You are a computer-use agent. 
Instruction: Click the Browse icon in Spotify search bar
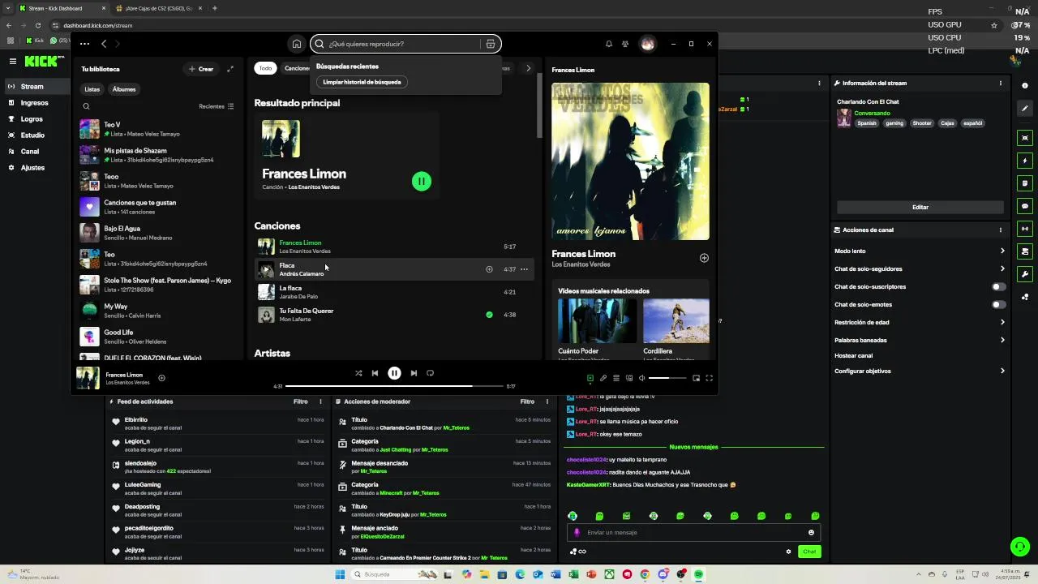[491, 44]
